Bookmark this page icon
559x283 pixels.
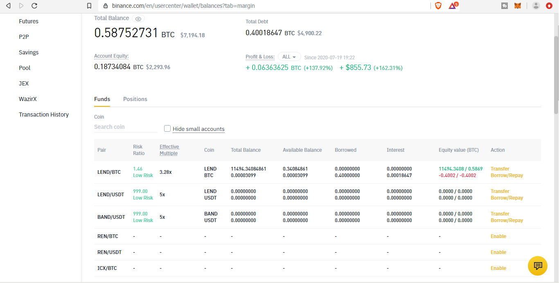89,6
